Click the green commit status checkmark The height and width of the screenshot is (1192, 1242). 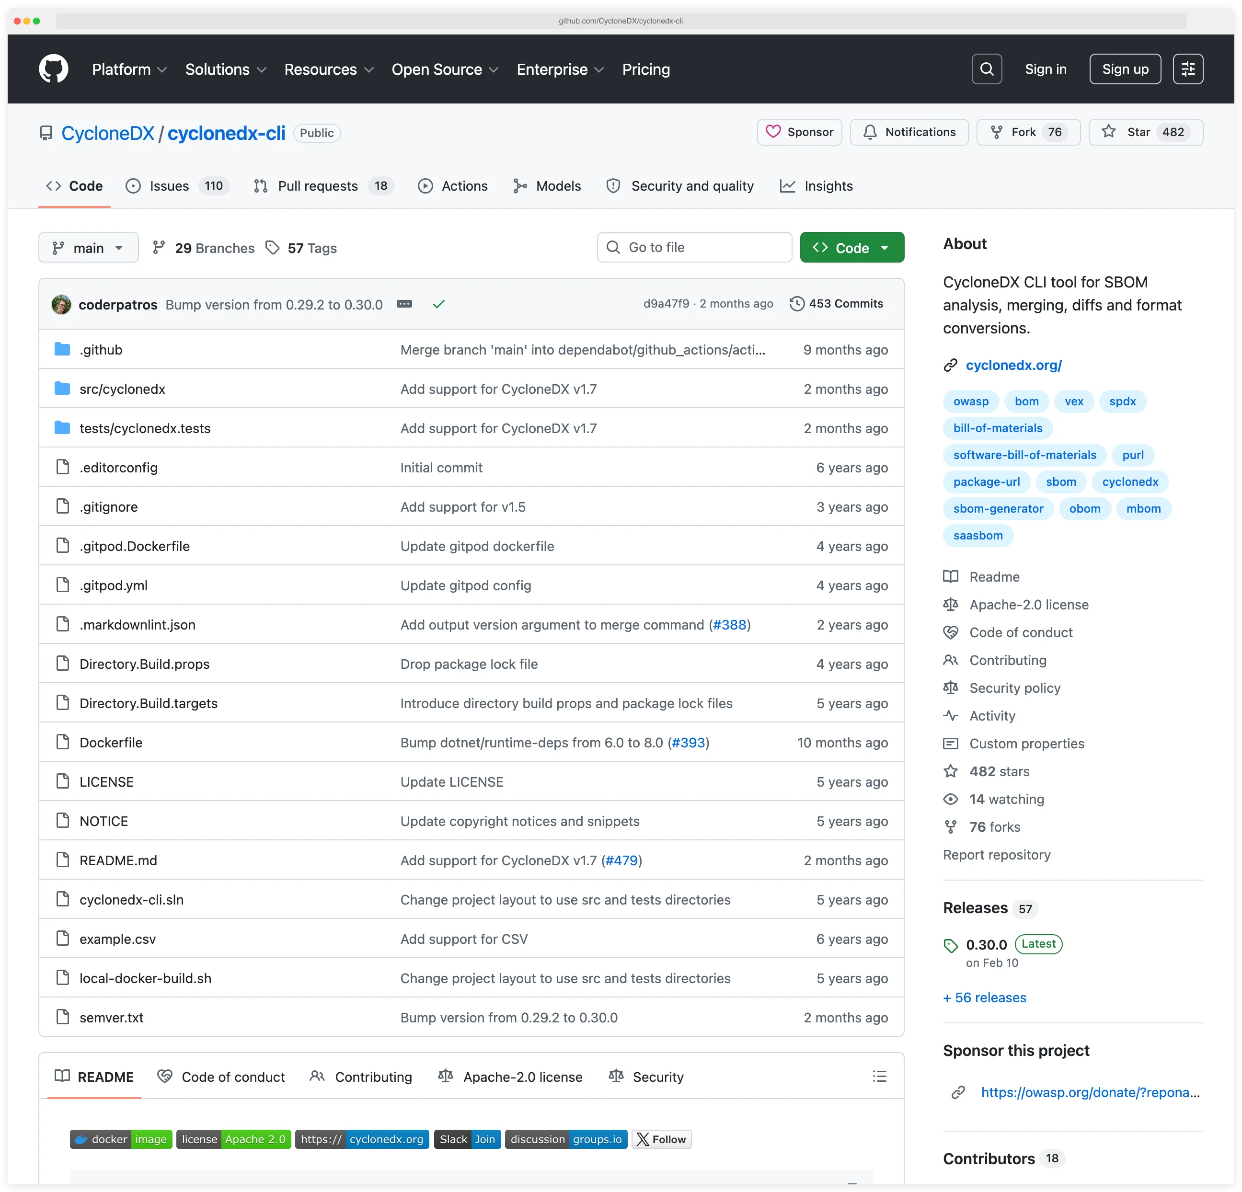[x=438, y=304]
